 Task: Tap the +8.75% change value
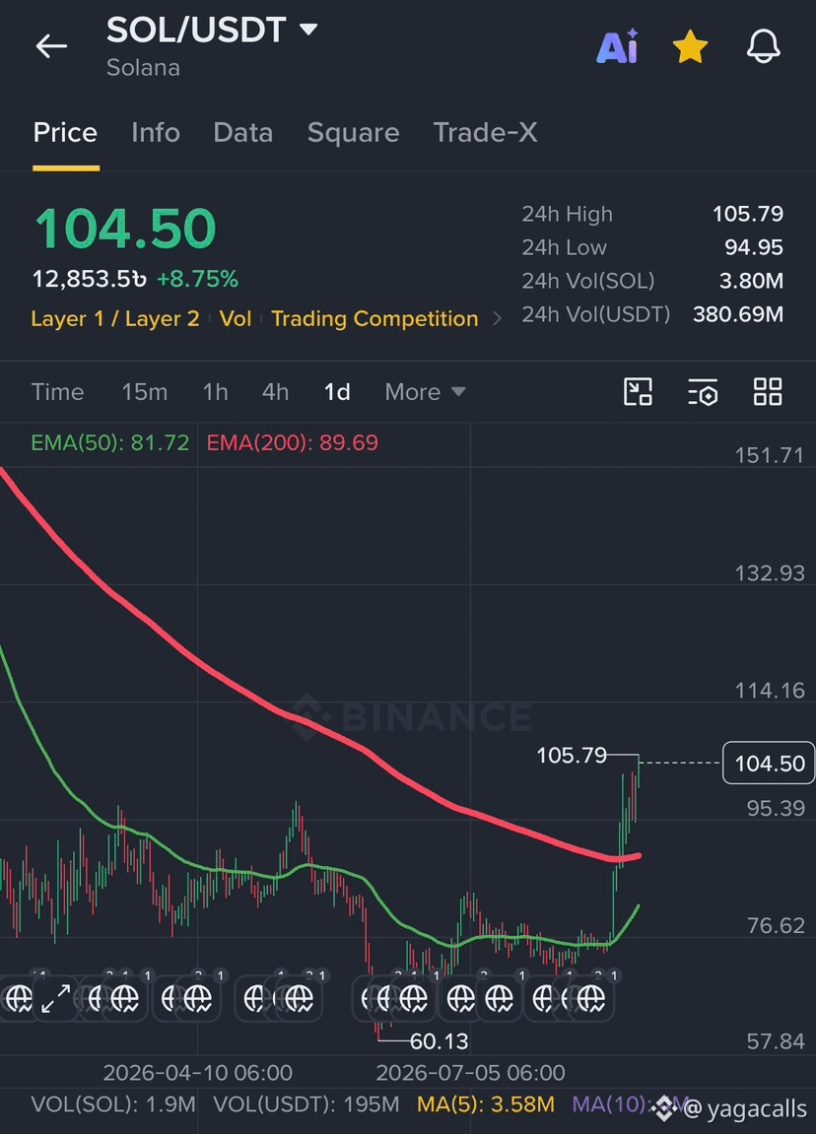coord(197,279)
